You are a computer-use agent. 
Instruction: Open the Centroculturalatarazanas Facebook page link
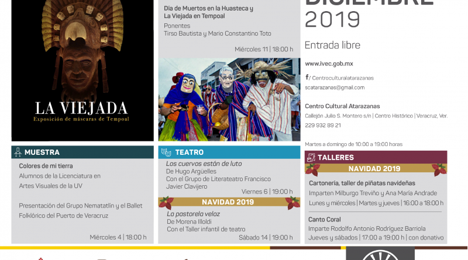343,78
